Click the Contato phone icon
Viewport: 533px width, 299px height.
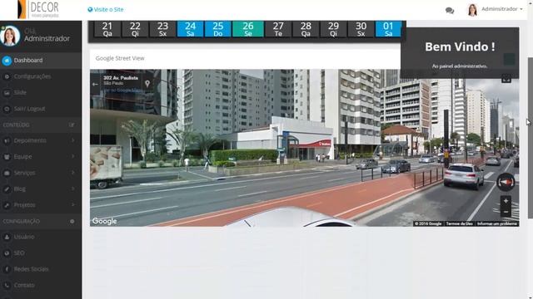(x=7, y=286)
